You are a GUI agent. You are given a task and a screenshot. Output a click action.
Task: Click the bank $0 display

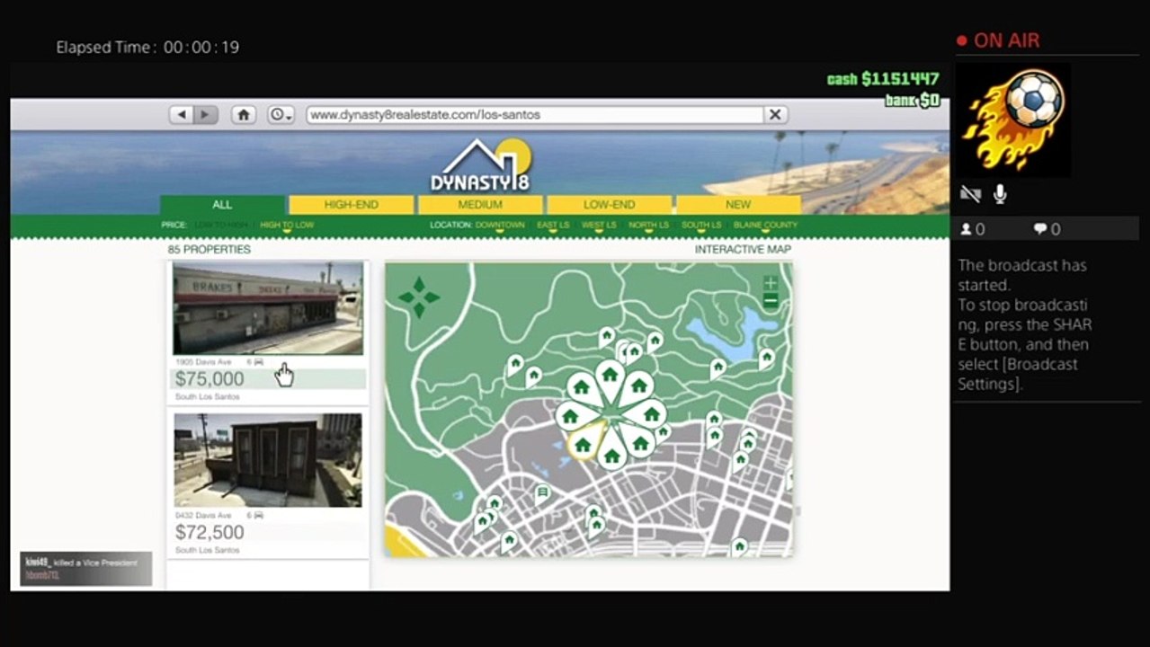913,100
